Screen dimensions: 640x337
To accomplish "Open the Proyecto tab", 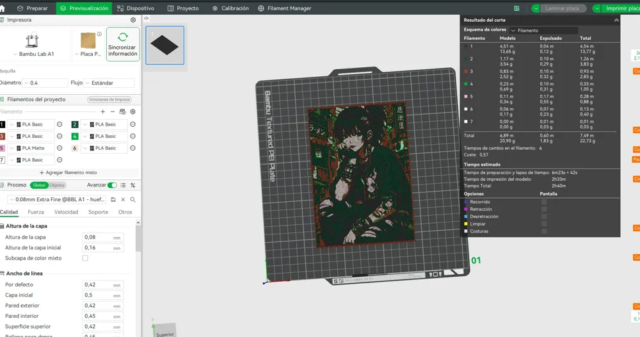I will coord(183,8).
